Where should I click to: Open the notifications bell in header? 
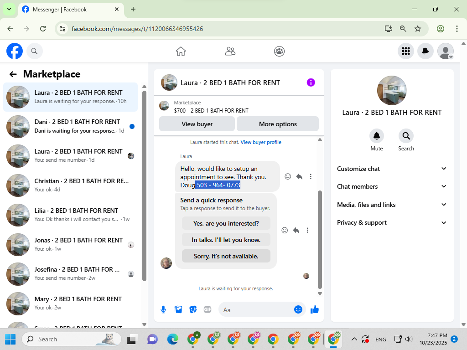click(x=425, y=51)
